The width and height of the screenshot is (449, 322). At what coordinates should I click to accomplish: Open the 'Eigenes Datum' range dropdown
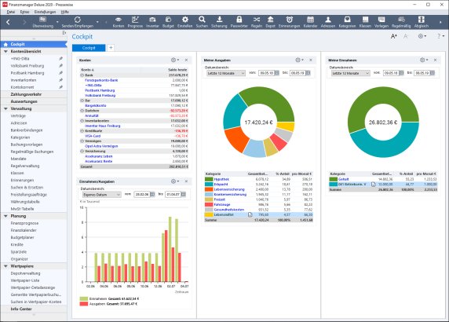(101, 194)
